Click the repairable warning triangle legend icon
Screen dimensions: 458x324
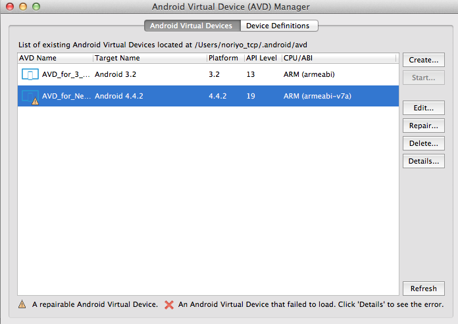coord(22,304)
